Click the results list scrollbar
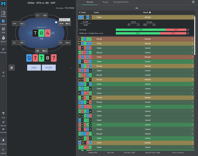This screenshot has height=156, width=198. [x=195, y=35]
